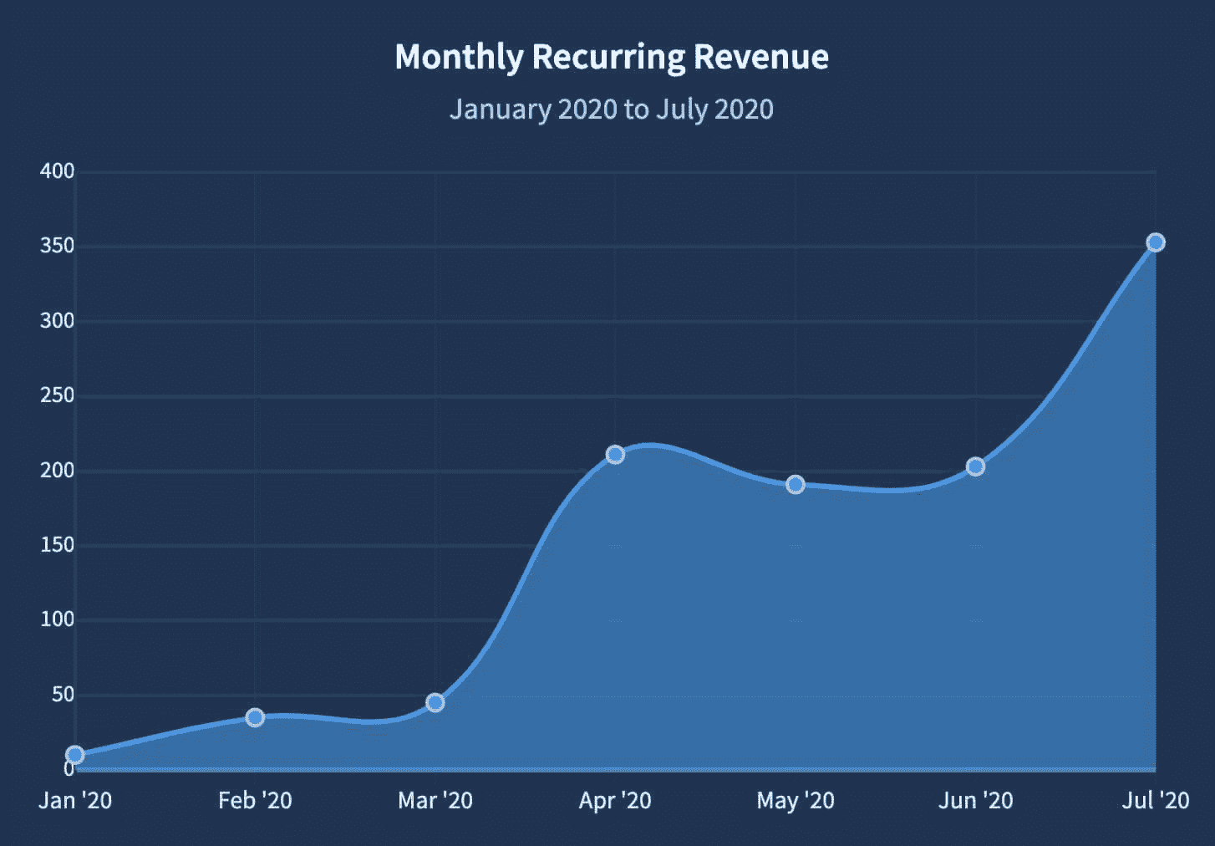Select the "January 2020 to July 2020" subtitle
The width and height of the screenshot is (1215, 846).
[612, 110]
